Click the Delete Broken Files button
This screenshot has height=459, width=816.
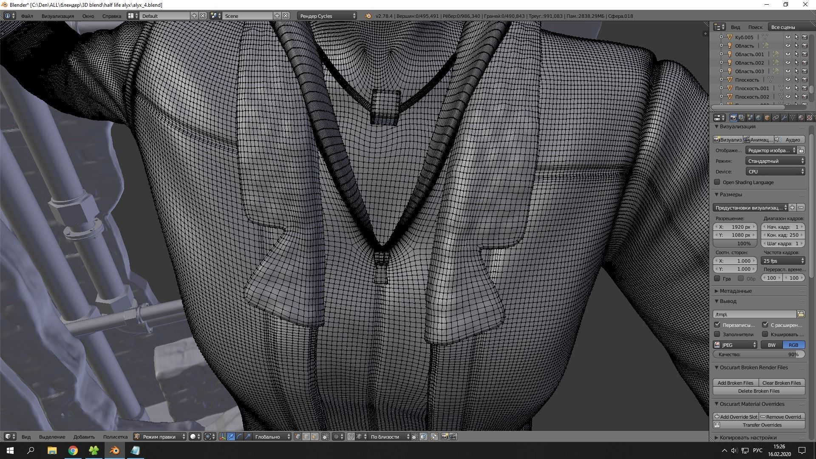click(759, 391)
